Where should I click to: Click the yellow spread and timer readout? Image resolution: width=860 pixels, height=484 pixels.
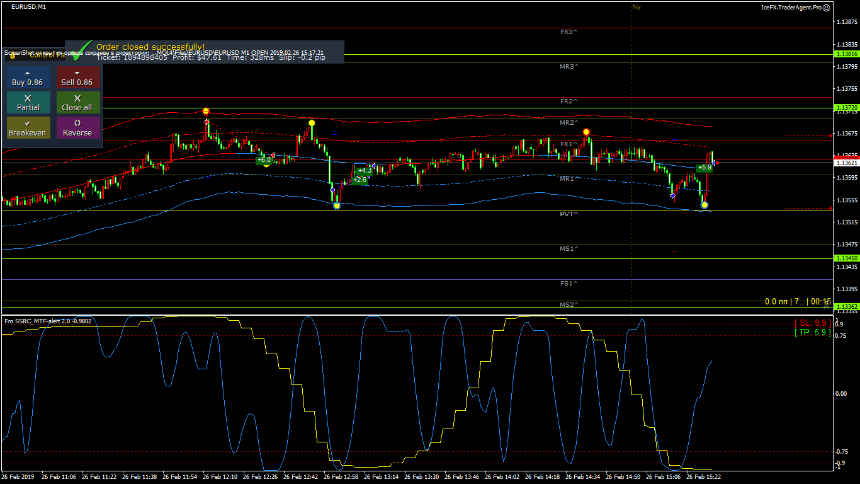point(798,302)
